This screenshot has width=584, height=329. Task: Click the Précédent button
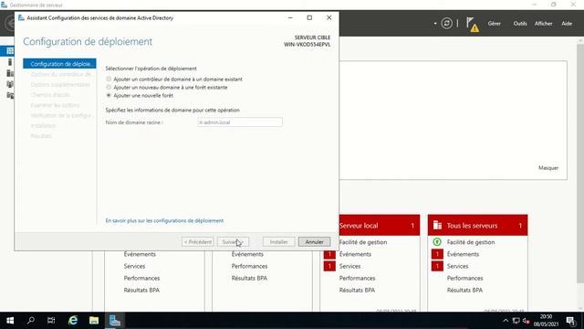198,241
